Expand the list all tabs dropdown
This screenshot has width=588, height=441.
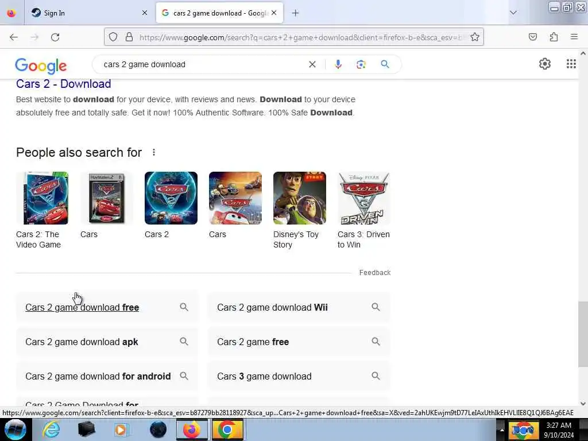(513, 13)
